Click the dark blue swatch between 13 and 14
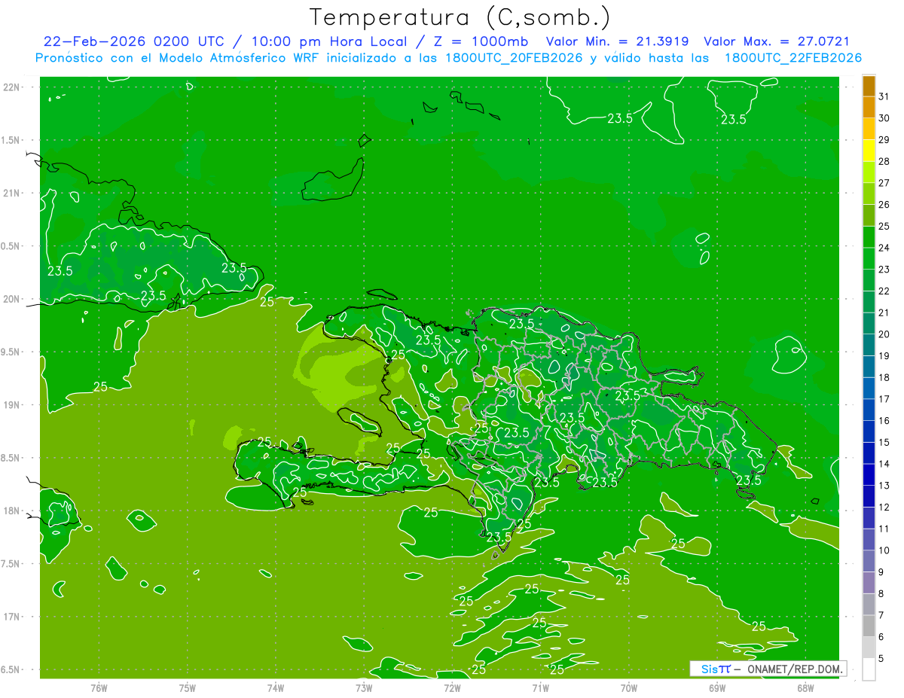This screenshot has height=698, width=904. 869,475
